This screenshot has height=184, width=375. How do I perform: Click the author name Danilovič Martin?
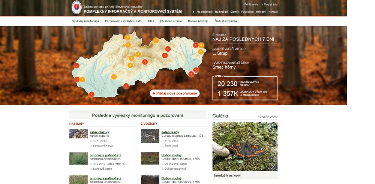[x=102, y=169]
